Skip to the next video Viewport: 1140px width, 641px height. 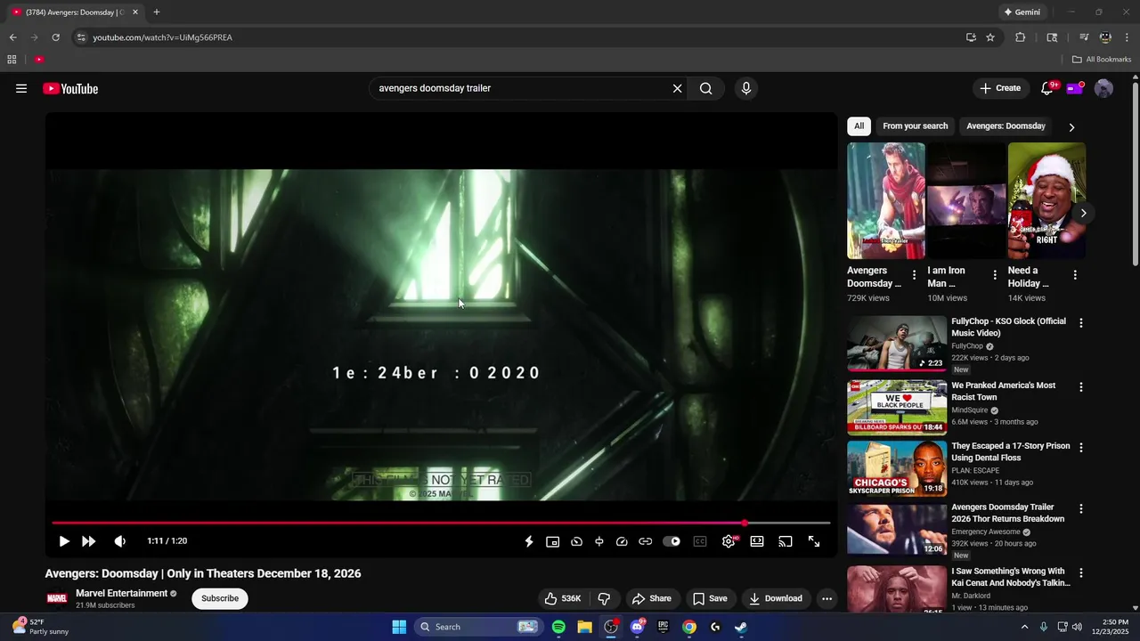click(88, 541)
